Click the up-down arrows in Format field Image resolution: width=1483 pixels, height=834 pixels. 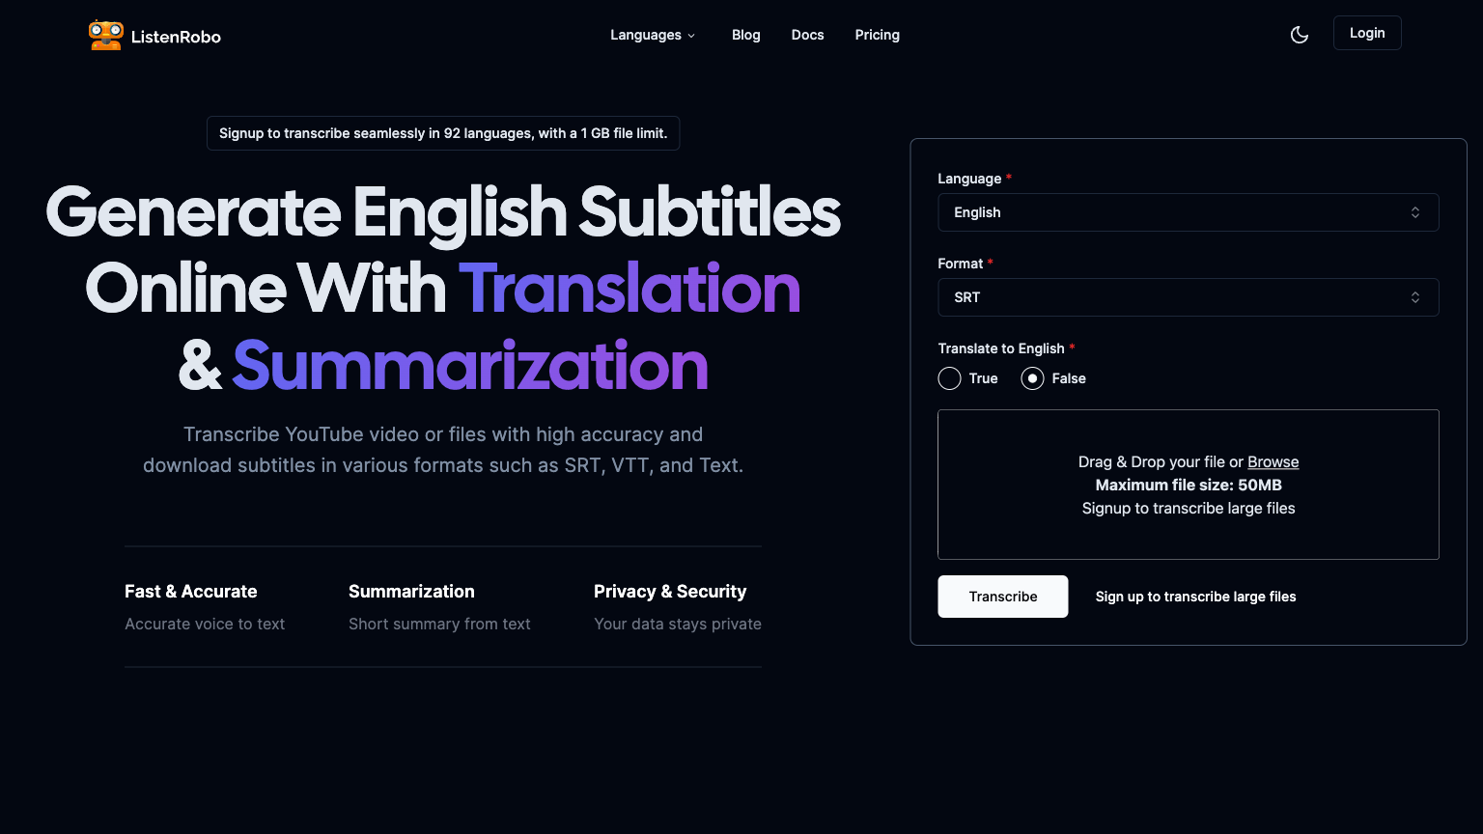(1414, 297)
